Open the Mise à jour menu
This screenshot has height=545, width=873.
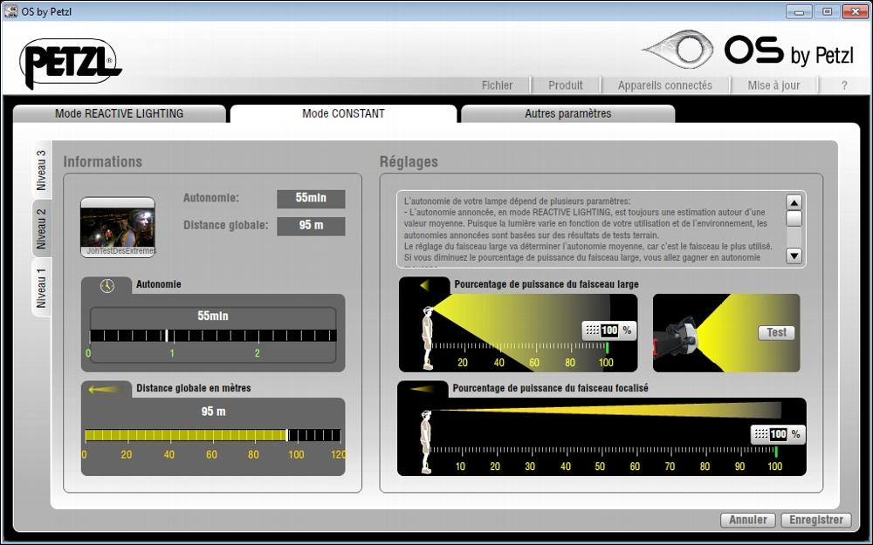click(x=773, y=85)
